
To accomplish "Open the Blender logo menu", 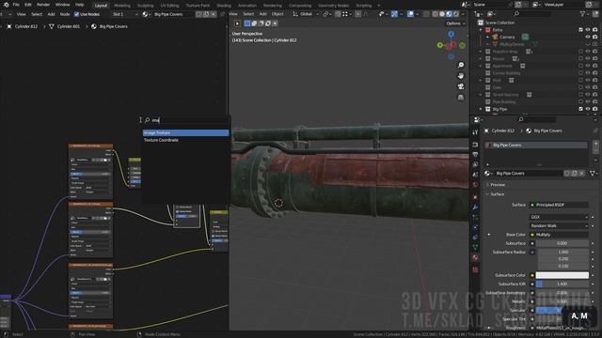I will click(7, 5).
